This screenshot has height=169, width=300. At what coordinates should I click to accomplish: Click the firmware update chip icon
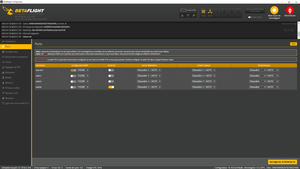274,10
